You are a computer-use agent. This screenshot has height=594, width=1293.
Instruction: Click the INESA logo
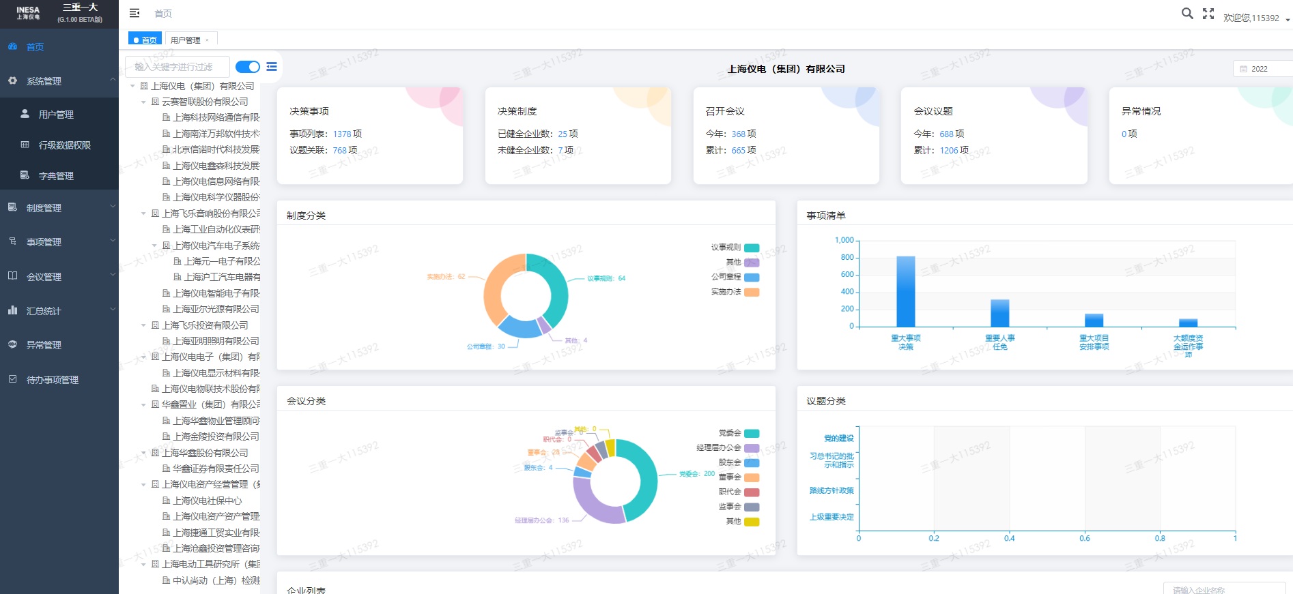coord(28,13)
